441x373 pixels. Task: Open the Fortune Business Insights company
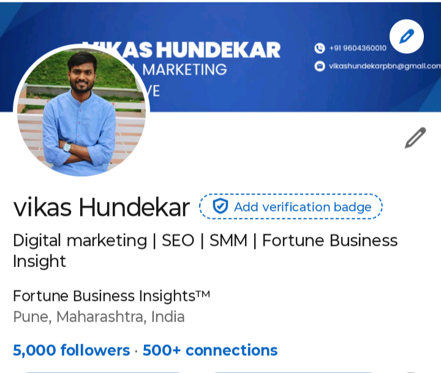[111, 296]
